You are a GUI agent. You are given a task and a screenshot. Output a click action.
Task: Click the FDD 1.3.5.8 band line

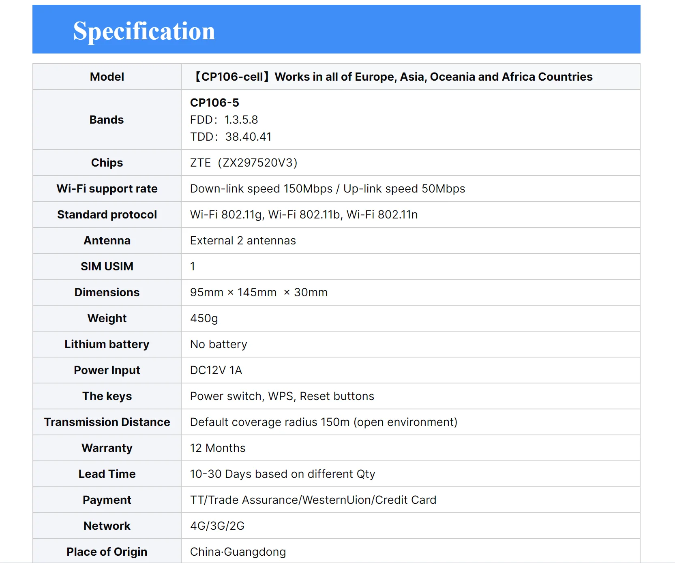pyautogui.click(x=224, y=120)
